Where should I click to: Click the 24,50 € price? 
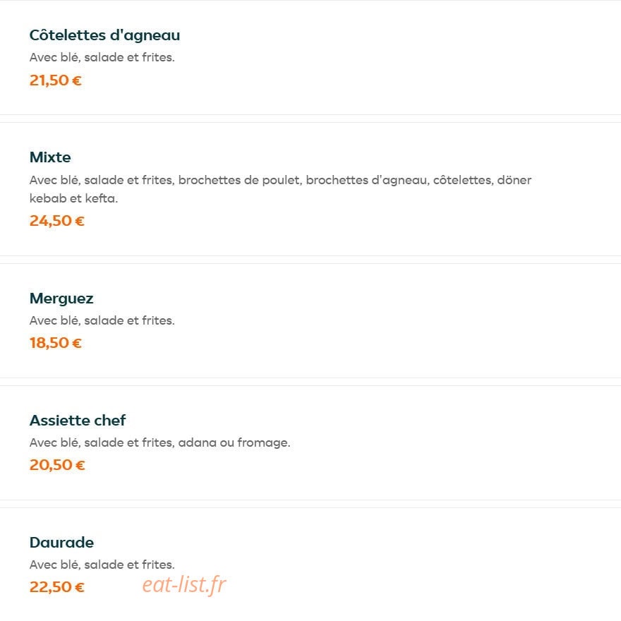[x=57, y=221]
